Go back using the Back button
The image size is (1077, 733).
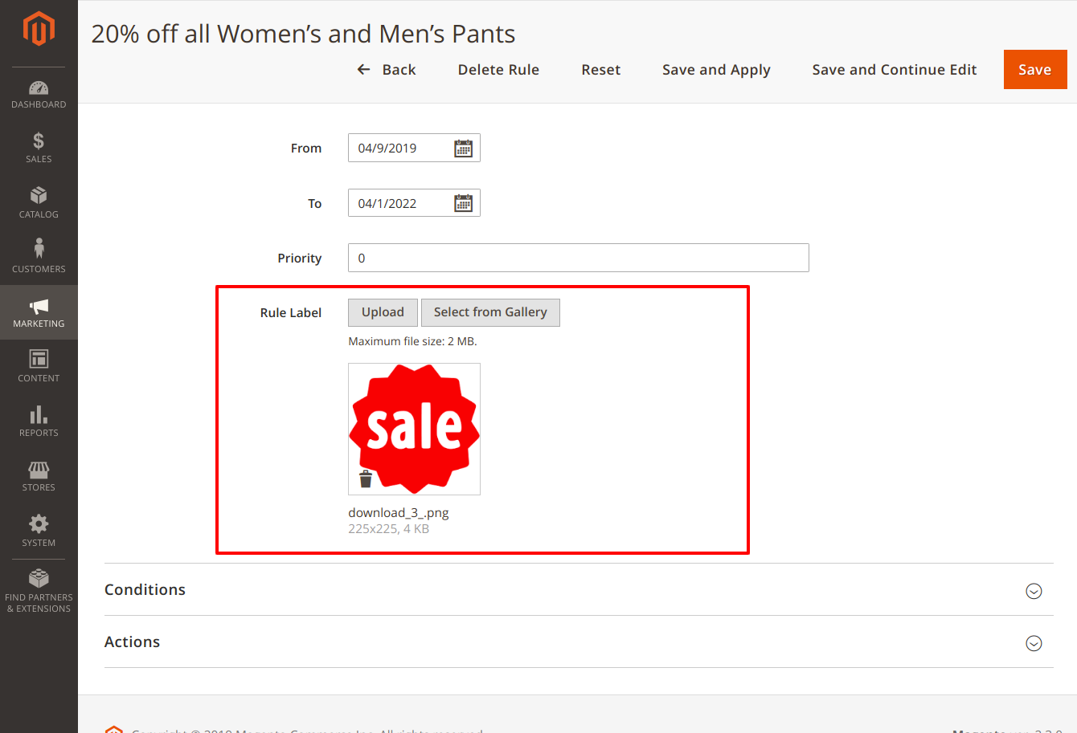point(387,70)
